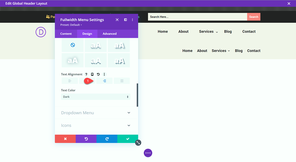Switch to the Content tab
Viewport: 296px width, 162px height.
click(66, 34)
